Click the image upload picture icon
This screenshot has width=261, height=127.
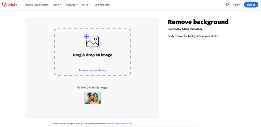click(x=93, y=42)
